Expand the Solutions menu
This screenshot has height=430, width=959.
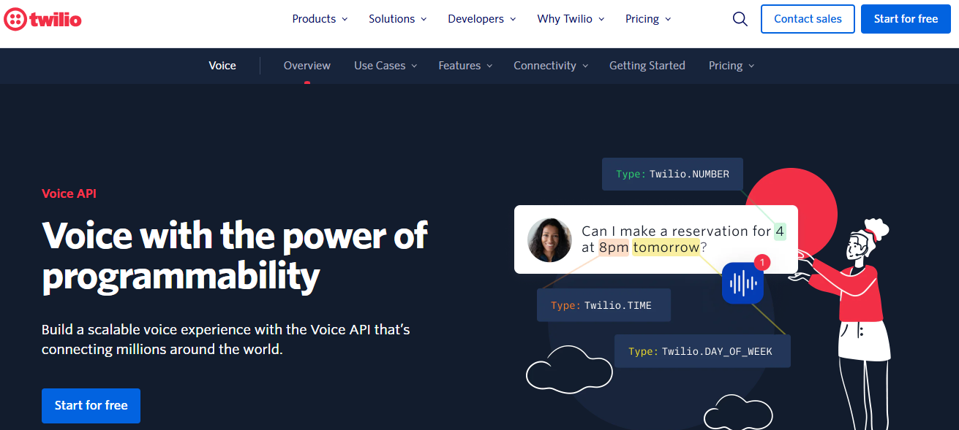pos(397,19)
